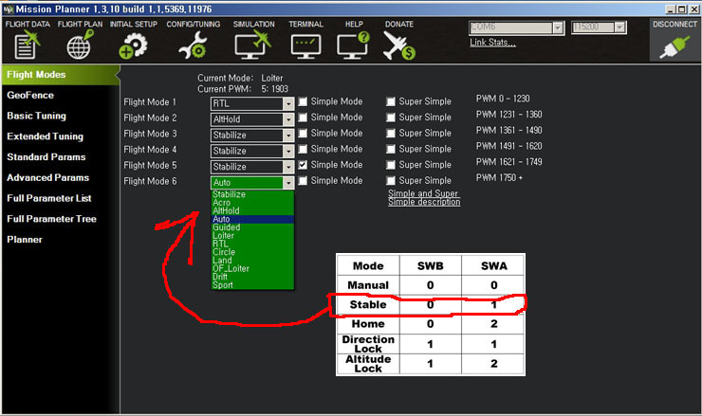Viewport: 702px width, 416px height.
Task: Enable Simple Mode for Flight Mode 1
Action: pos(304,101)
